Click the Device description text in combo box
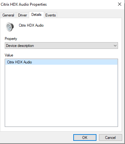Viewport: 125px width, 144px height. coord(20,46)
